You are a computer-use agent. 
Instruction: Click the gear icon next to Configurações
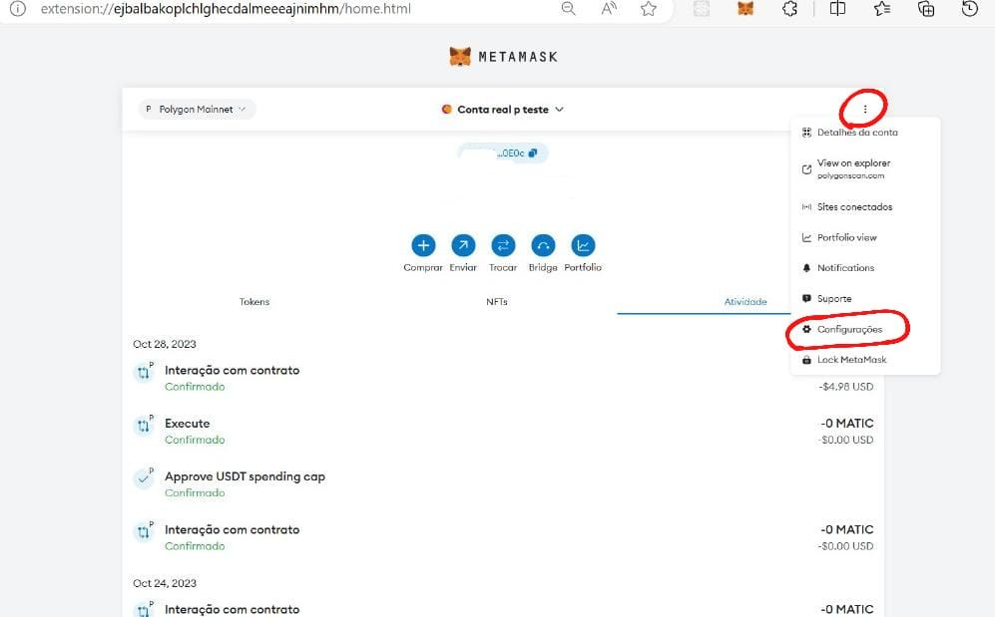[x=806, y=329]
